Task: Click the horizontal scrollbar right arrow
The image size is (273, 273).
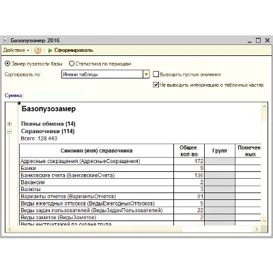Action: tap(257, 229)
